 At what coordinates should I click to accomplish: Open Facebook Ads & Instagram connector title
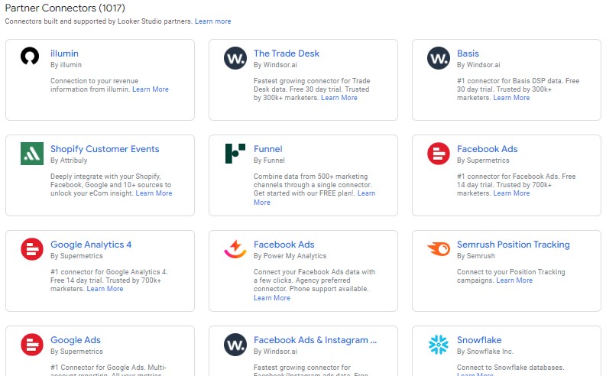tap(315, 340)
